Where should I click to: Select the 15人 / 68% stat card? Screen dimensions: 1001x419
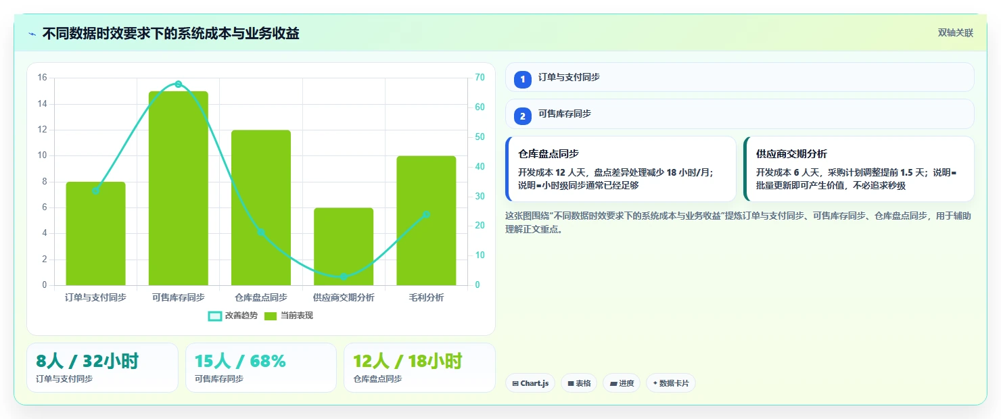(261, 368)
